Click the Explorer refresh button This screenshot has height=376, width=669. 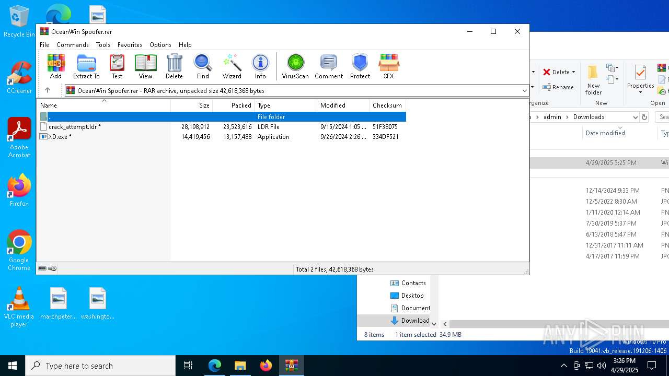(644, 117)
